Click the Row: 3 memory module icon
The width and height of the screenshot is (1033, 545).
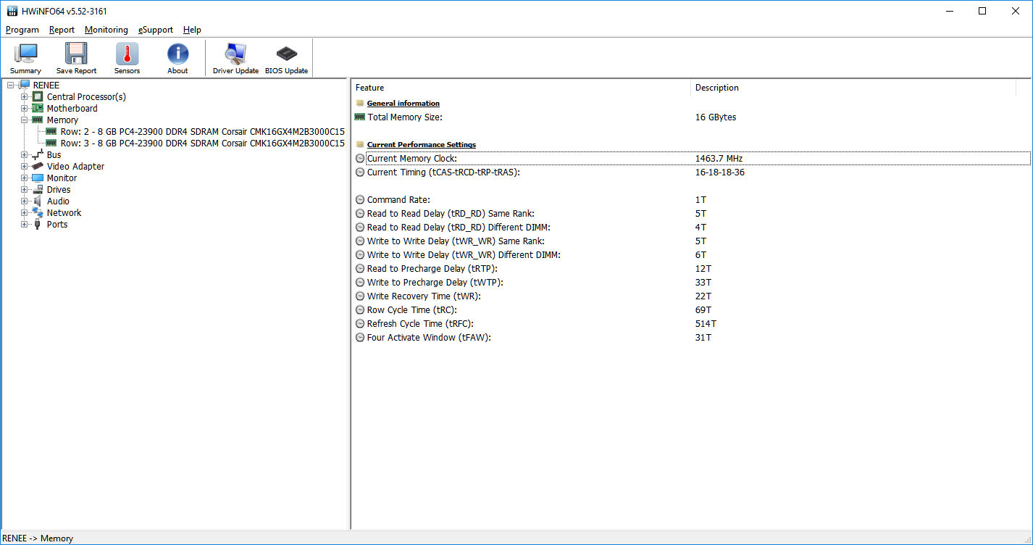51,143
